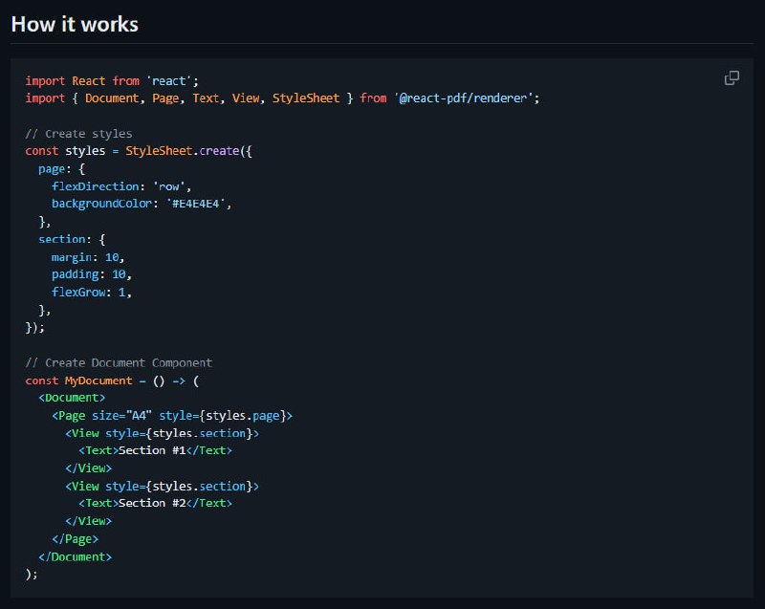The image size is (765, 609).
Task: Click the closing "</Page>" tag
Action: click(76, 539)
